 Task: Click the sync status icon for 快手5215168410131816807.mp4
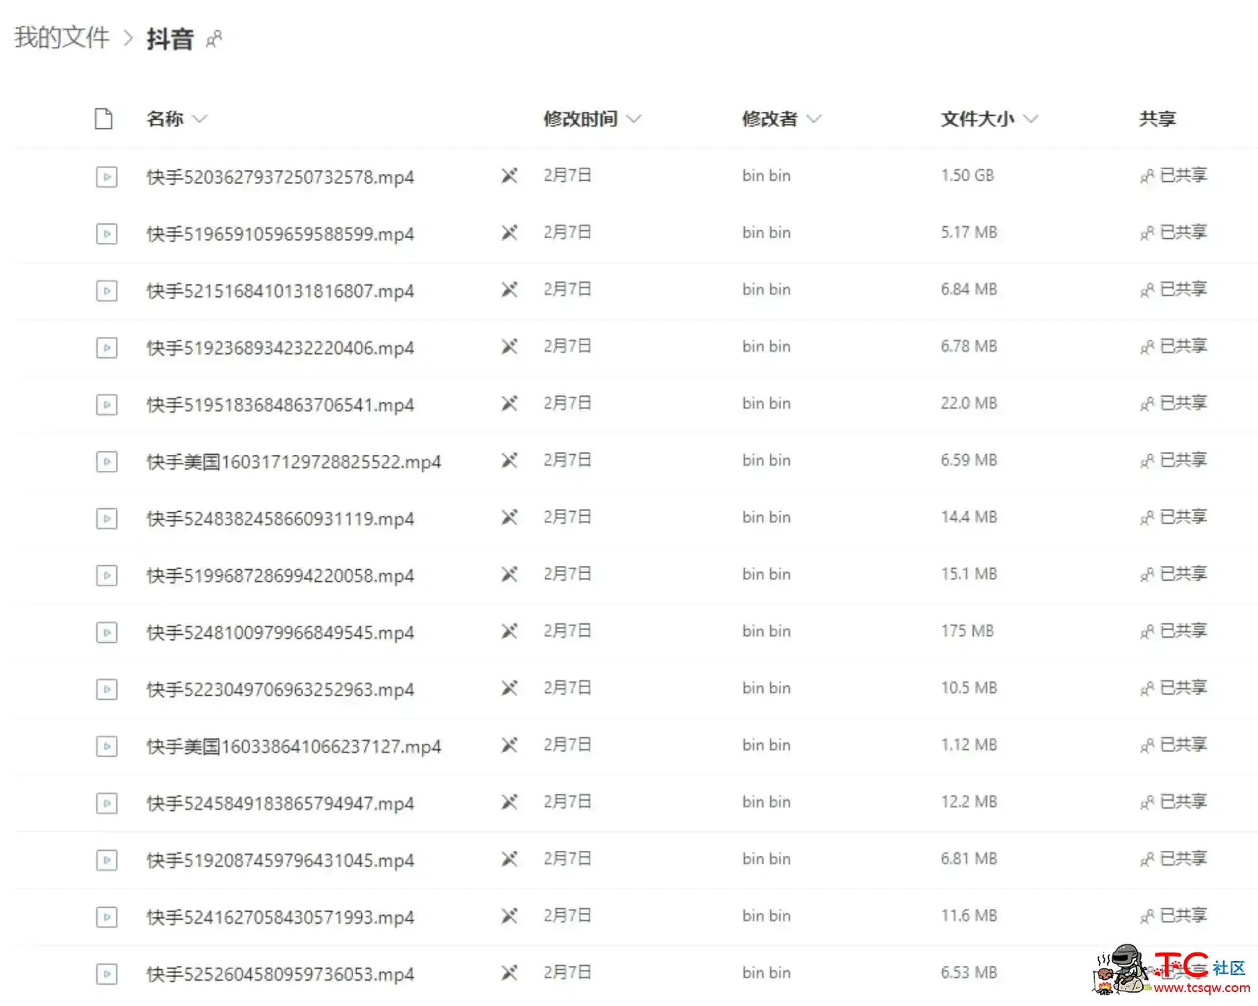(x=509, y=290)
